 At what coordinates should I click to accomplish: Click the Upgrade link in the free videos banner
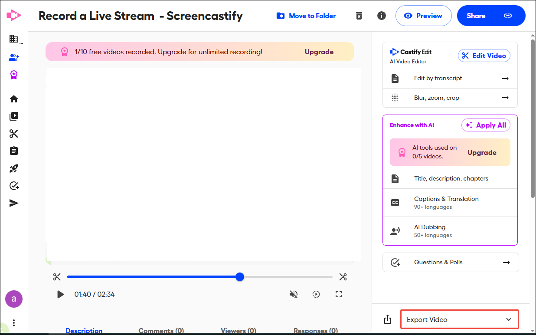click(319, 52)
